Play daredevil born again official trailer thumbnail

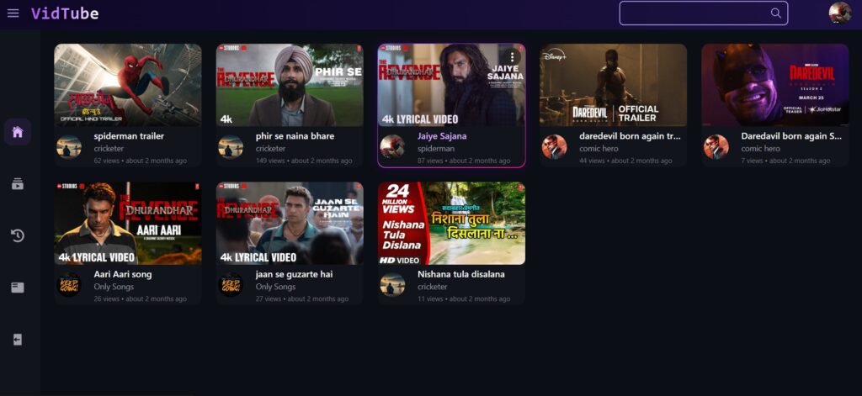pyautogui.click(x=613, y=85)
